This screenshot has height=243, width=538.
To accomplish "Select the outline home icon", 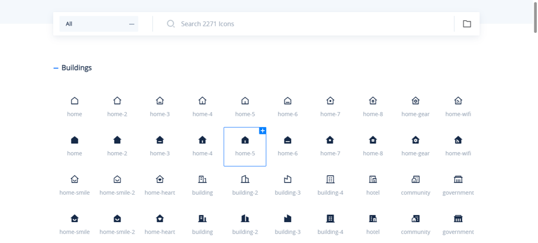I will coord(75,101).
